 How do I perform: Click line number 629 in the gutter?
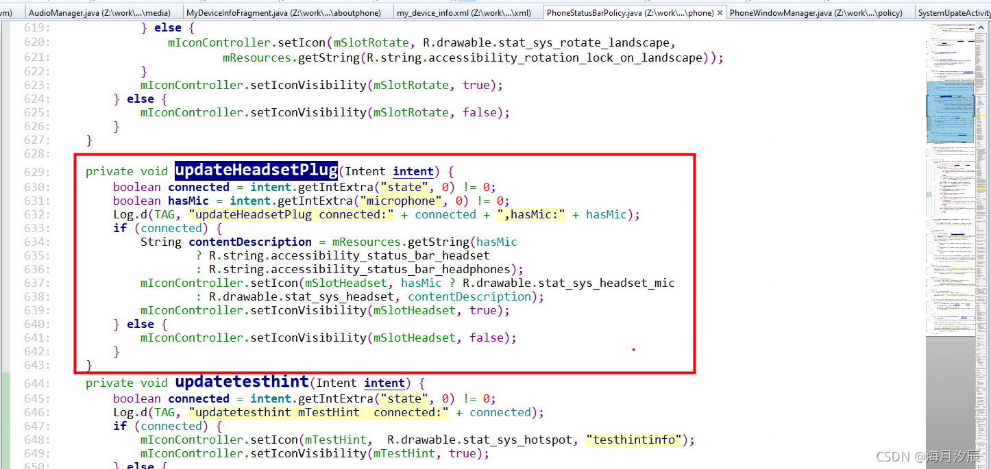tap(37, 172)
